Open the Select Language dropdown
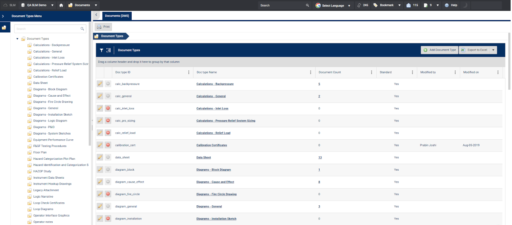 [x=333, y=5]
